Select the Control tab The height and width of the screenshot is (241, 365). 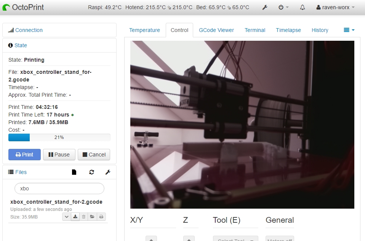pyautogui.click(x=179, y=30)
